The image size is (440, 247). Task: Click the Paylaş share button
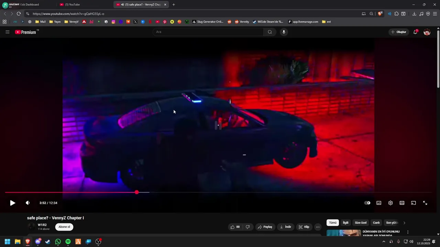click(x=265, y=227)
